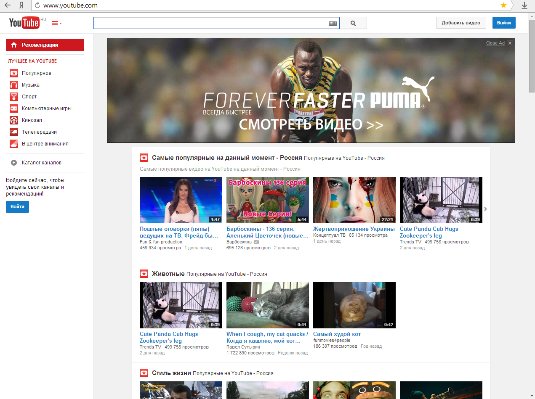Image resolution: width=535 pixels, height=399 pixels.
Task: Click the Yandex Я button in browser toolbar
Action: (x=21, y=5)
